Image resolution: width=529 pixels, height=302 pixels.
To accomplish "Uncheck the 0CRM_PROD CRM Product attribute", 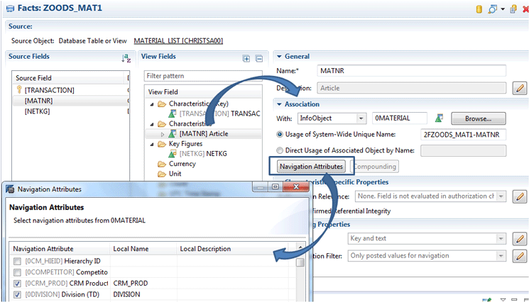I will click(17, 284).
